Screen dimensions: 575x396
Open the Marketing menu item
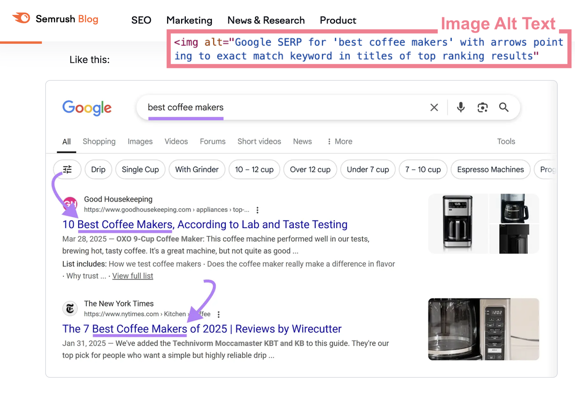click(x=189, y=20)
